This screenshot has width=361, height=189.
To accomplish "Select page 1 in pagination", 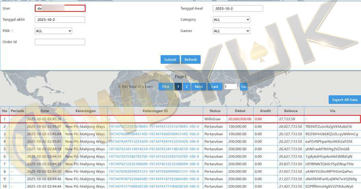I will [178, 86].
